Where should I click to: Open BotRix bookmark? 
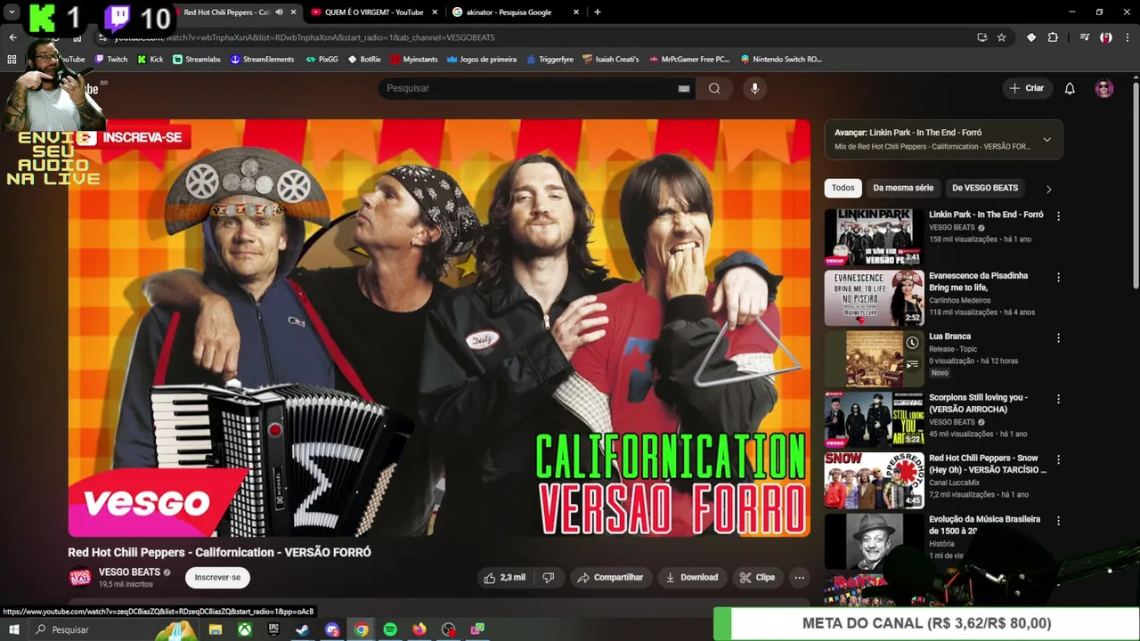[x=363, y=60]
